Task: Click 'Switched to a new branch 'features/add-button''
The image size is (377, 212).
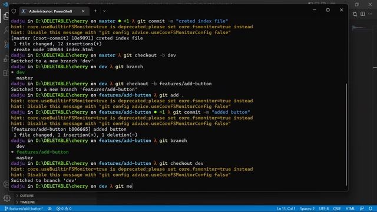Action: [74, 90]
